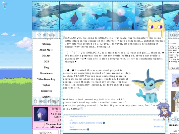Screen dimensions: 179x134
Task: Click username 'layla' in the chatbox
Action: click(72, 127)
